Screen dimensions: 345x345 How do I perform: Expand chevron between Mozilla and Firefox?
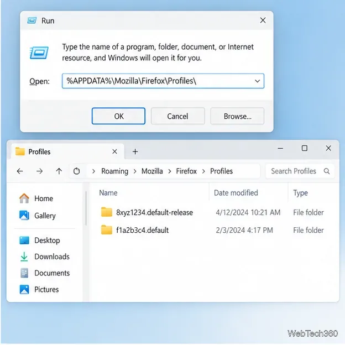pos(169,171)
